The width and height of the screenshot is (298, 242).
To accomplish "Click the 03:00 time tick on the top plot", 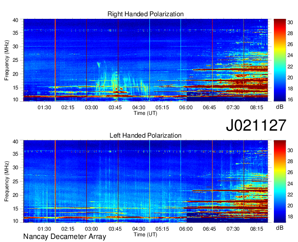I will point(92,107).
